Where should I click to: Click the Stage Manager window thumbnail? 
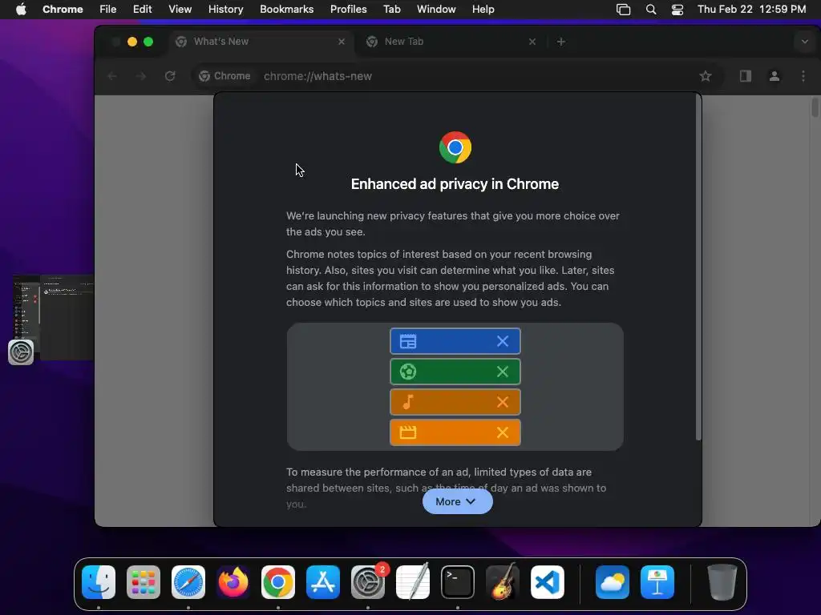click(x=54, y=317)
